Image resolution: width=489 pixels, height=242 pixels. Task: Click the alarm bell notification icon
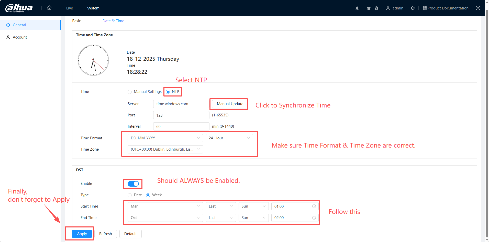[357, 8]
